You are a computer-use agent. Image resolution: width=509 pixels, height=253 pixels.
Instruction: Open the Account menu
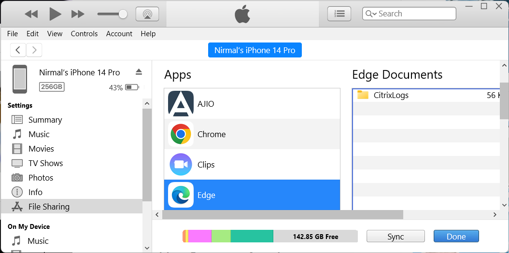pos(119,34)
